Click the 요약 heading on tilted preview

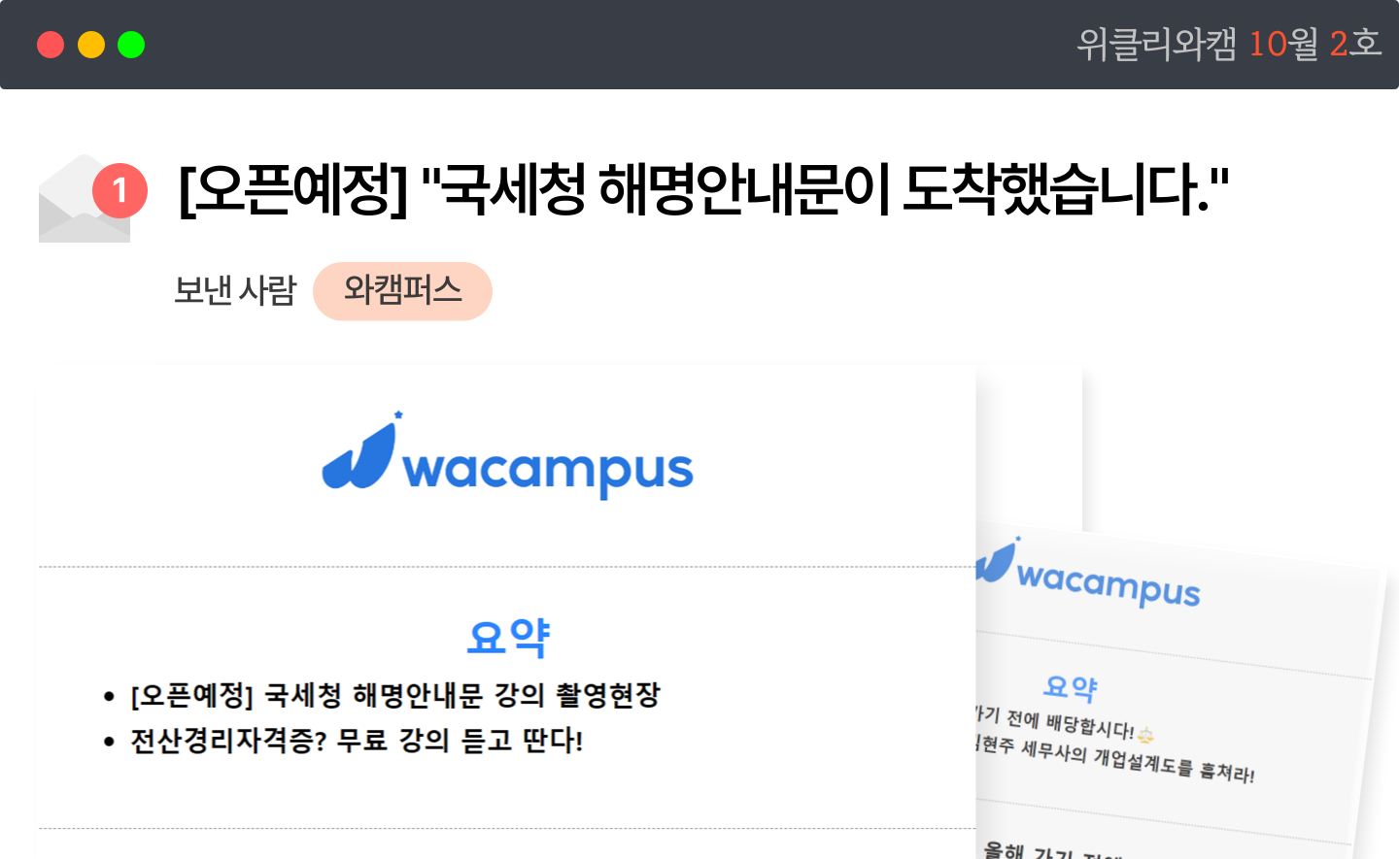(1070, 687)
